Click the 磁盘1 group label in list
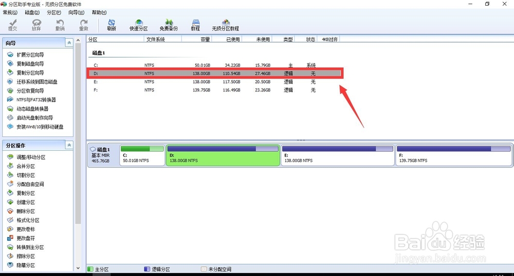The image size is (514, 276). [99, 53]
